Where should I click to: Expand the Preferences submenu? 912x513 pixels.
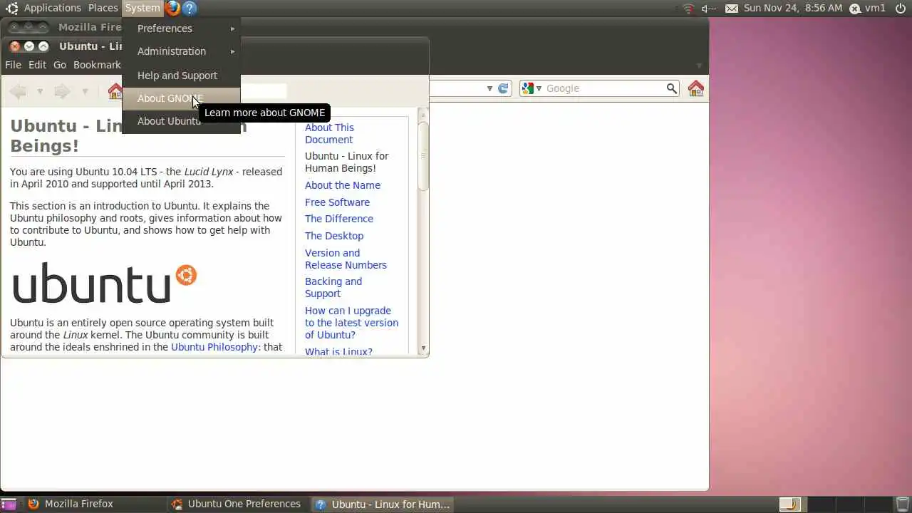click(181, 28)
